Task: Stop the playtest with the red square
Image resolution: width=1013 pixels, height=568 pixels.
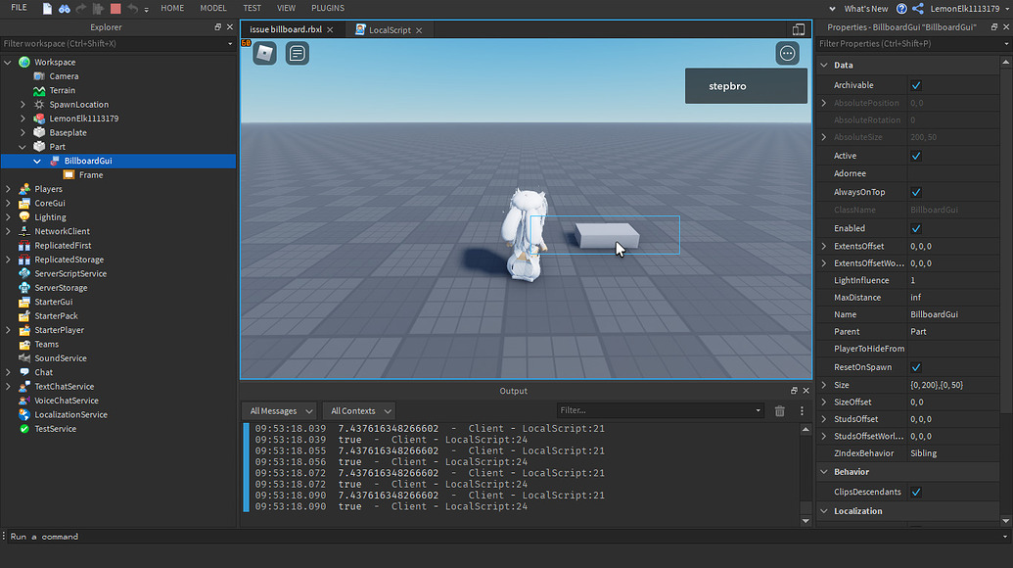Action: 115,9
